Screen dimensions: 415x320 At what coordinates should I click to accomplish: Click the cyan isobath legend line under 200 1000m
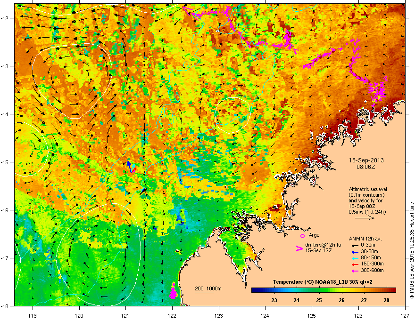tap(204, 293)
